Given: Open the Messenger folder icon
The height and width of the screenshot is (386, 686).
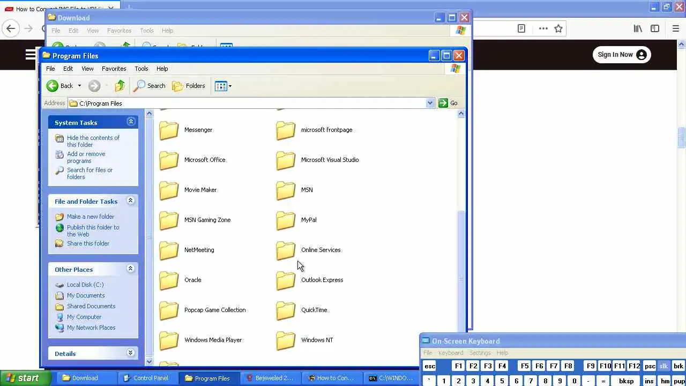Looking at the screenshot, I should point(169,130).
